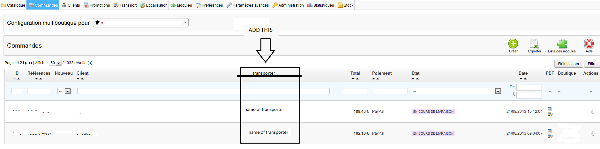Click the Filtre button

coord(592,64)
